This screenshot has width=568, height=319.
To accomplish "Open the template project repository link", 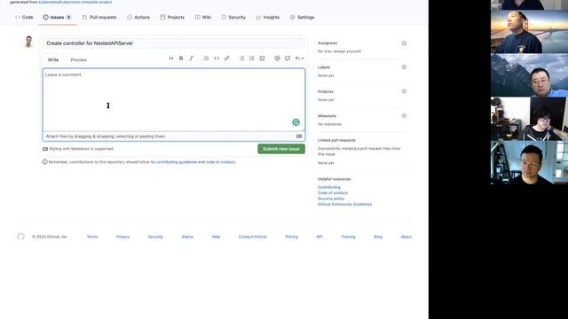I will click(75, 2).
